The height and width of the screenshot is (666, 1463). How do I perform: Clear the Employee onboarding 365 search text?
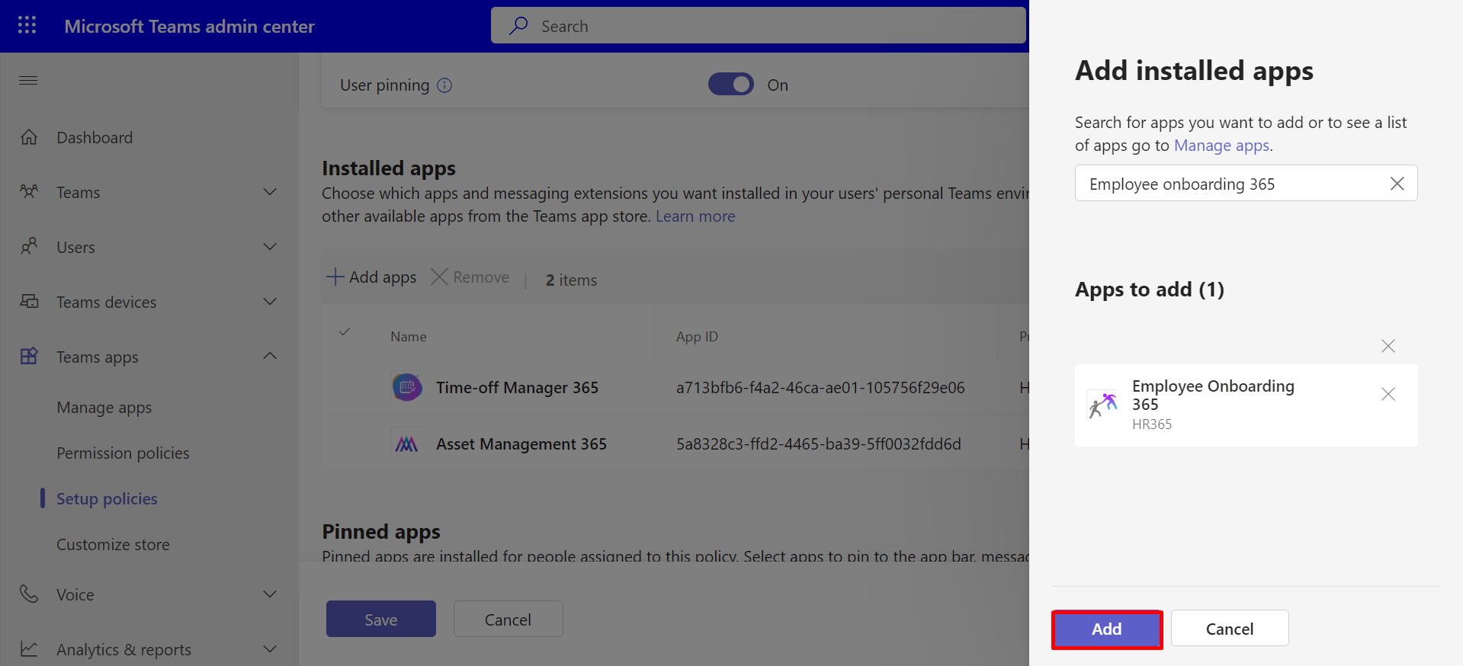[x=1397, y=184]
